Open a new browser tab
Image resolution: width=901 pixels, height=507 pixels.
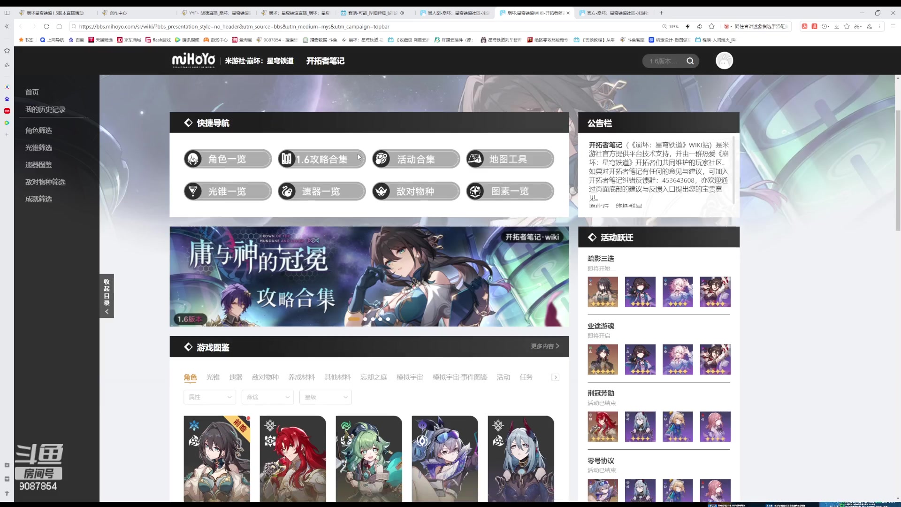(662, 13)
